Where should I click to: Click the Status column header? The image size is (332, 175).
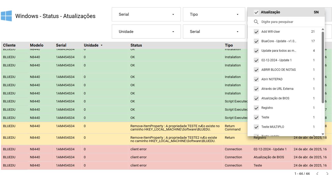click(136, 45)
